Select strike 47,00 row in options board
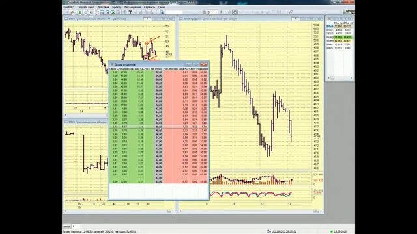 click(x=159, y=123)
